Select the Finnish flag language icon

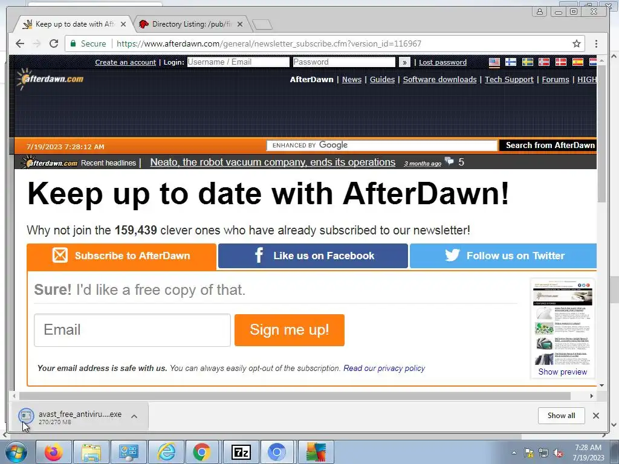point(511,62)
